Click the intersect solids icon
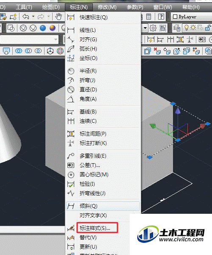Image resolution: width=212 pixels, height=255 pixels. [x=38, y=51]
